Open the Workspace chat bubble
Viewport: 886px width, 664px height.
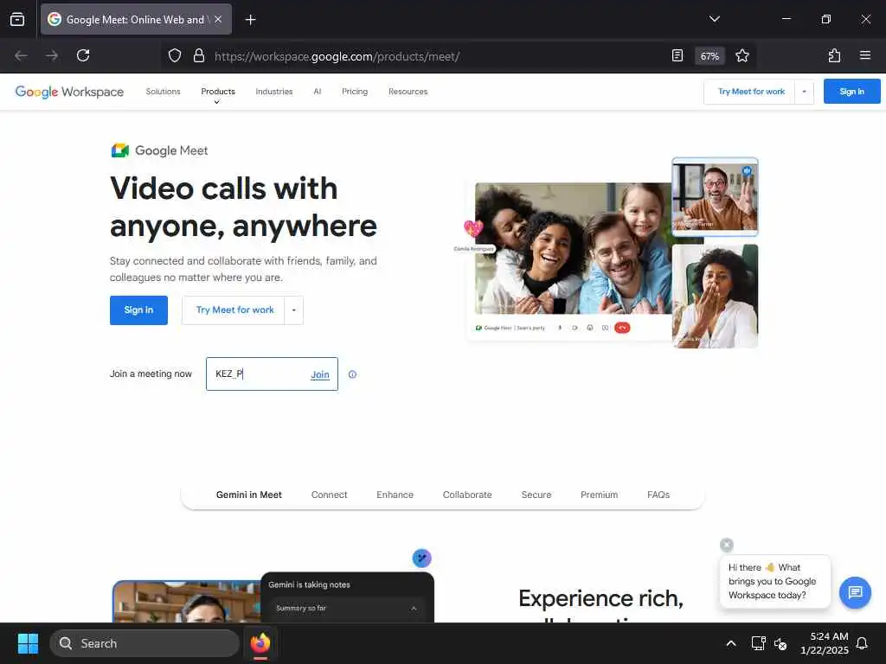click(x=855, y=592)
